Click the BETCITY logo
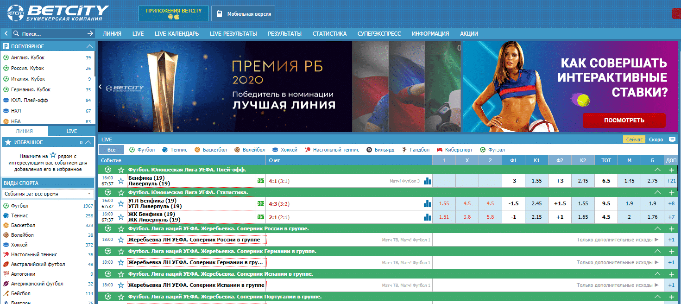Viewport: 681px width, 304px height. click(56, 13)
